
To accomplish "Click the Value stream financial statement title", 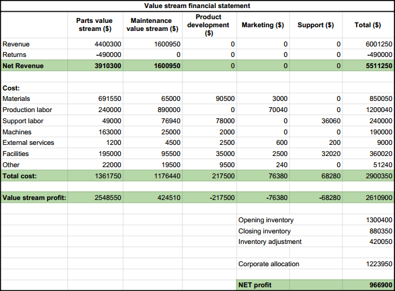I will coord(198,6).
